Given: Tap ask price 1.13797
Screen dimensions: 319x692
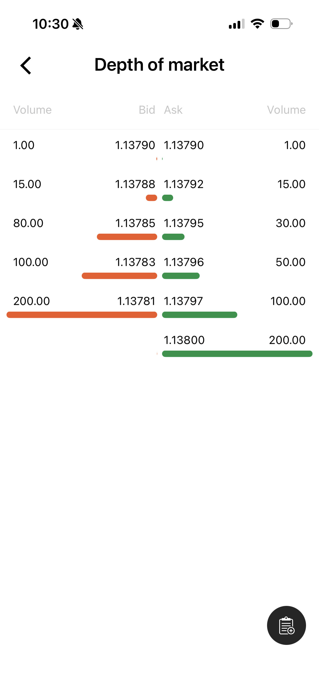Looking at the screenshot, I should pyautogui.click(x=183, y=301).
